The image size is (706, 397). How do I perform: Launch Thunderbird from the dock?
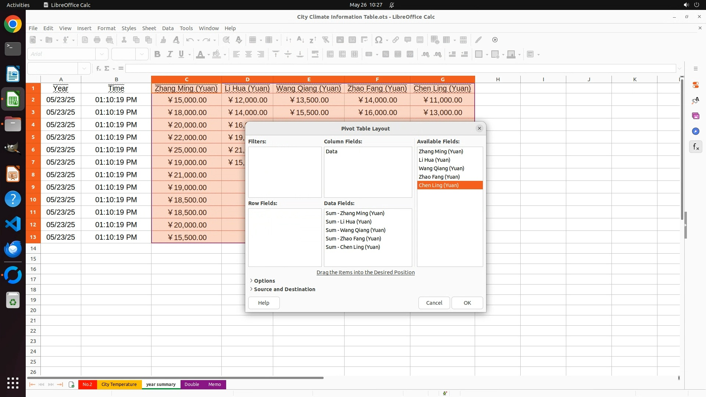pos(13,249)
